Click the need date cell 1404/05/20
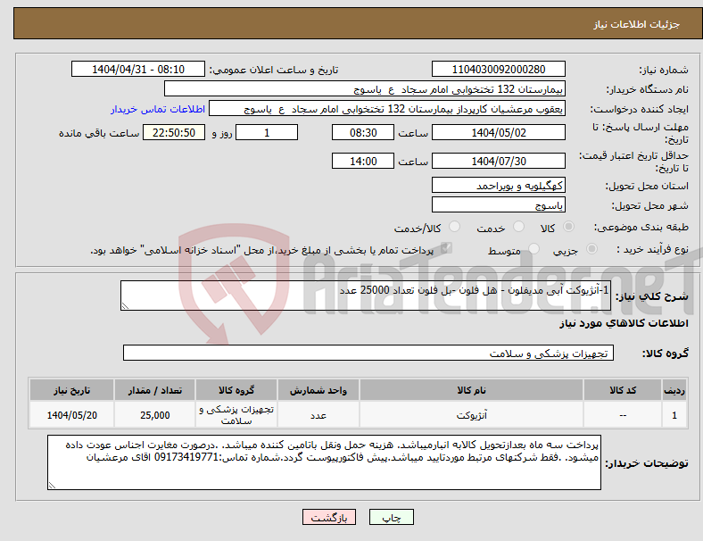 point(71,415)
